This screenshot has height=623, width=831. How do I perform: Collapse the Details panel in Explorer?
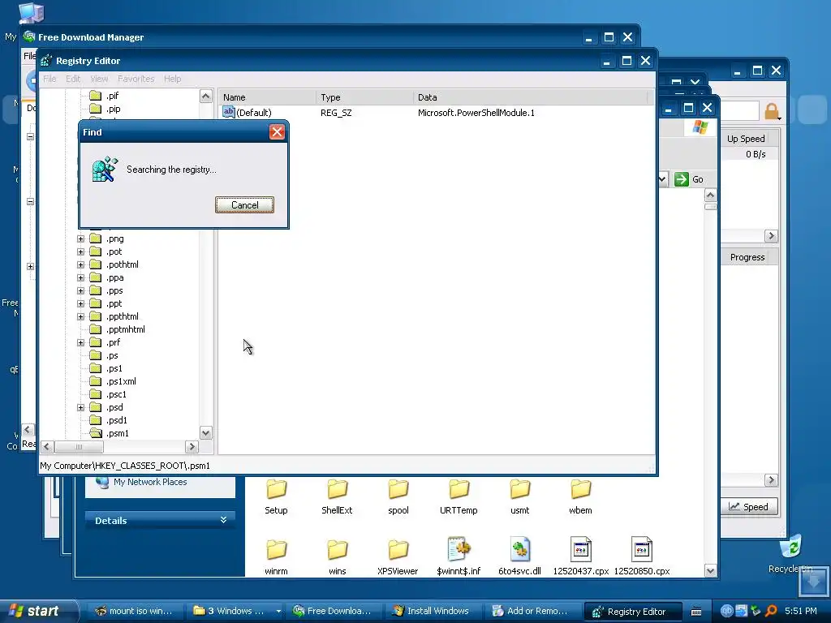224,520
